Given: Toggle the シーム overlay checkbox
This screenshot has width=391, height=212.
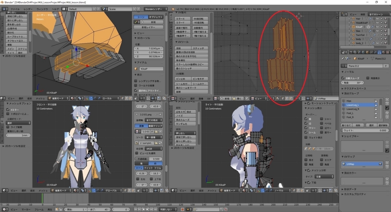Looking at the screenshot, I should [x=306, y=133].
